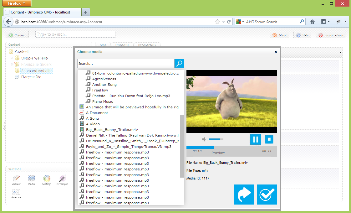Confirm selection with the checkmark button
The image size is (351, 213).
(267, 195)
